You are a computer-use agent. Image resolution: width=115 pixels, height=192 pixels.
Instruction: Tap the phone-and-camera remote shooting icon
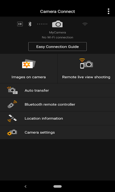click(x=86, y=63)
